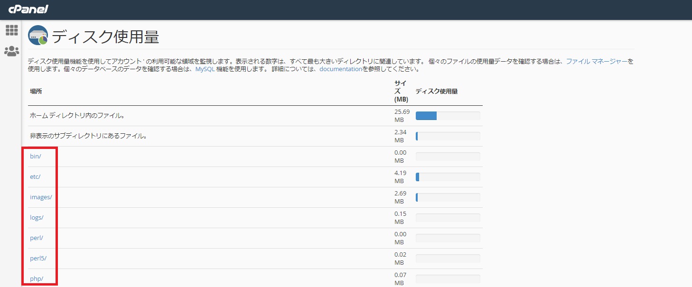Open the etc/ directory link

pos(35,176)
